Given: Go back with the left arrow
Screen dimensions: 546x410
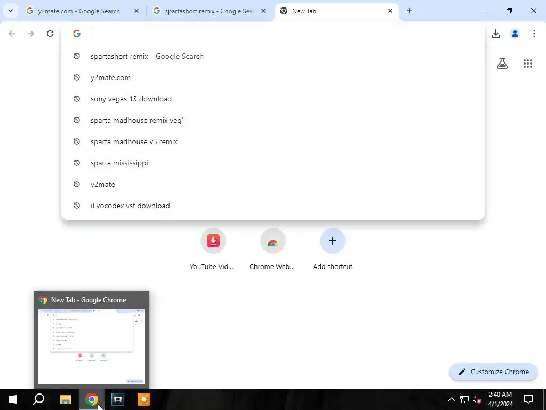Looking at the screenshot, I should click(x=12, y=34).
